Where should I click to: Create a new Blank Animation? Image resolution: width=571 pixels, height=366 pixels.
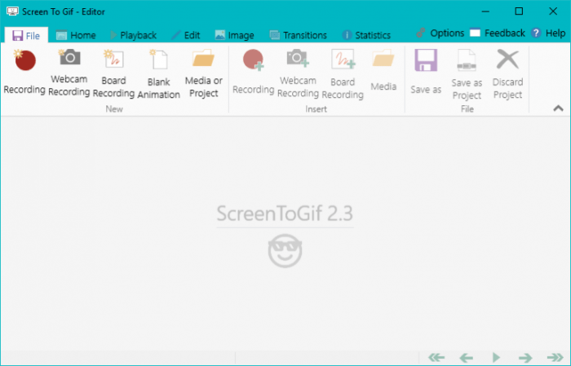(158, 74)
